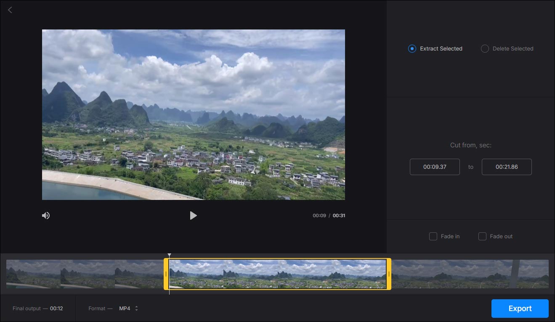Mute the video audio using the speaker icon
The height and width of the screenshot is (322, 555).
[46, 215]
